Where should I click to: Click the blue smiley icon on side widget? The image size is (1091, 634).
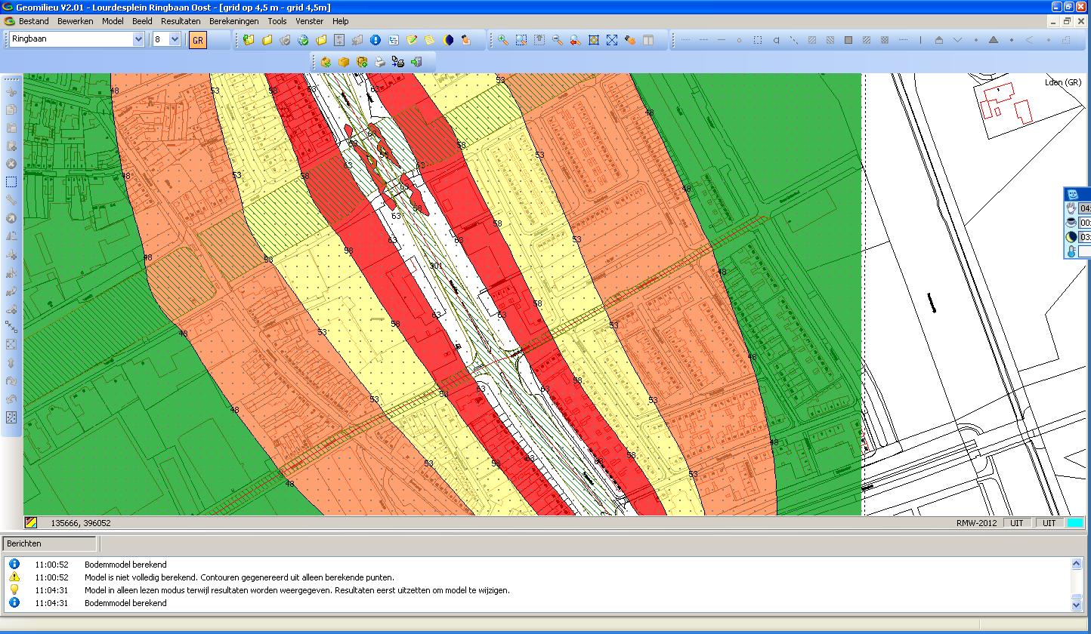(1072, 195)
